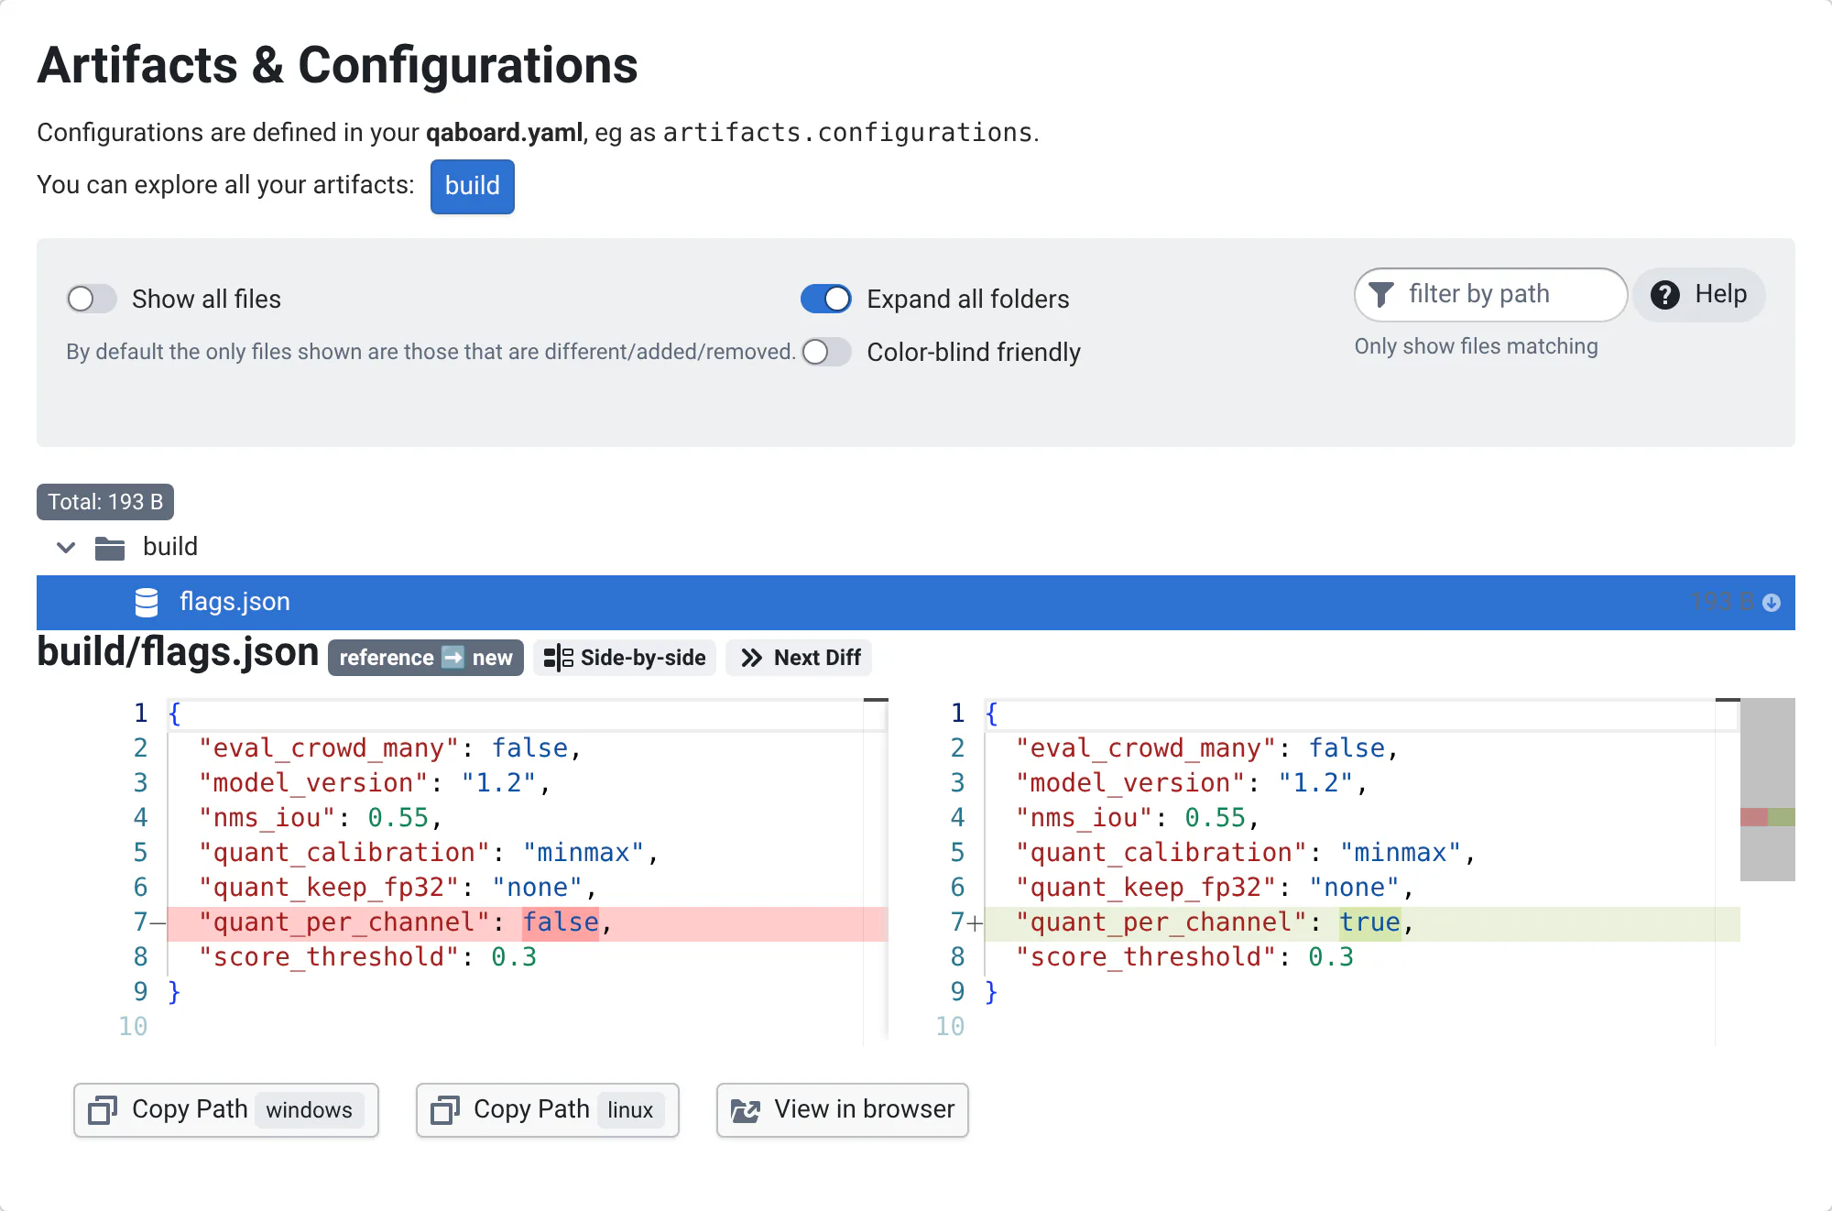Click the build folder icon

pos(110,548)
